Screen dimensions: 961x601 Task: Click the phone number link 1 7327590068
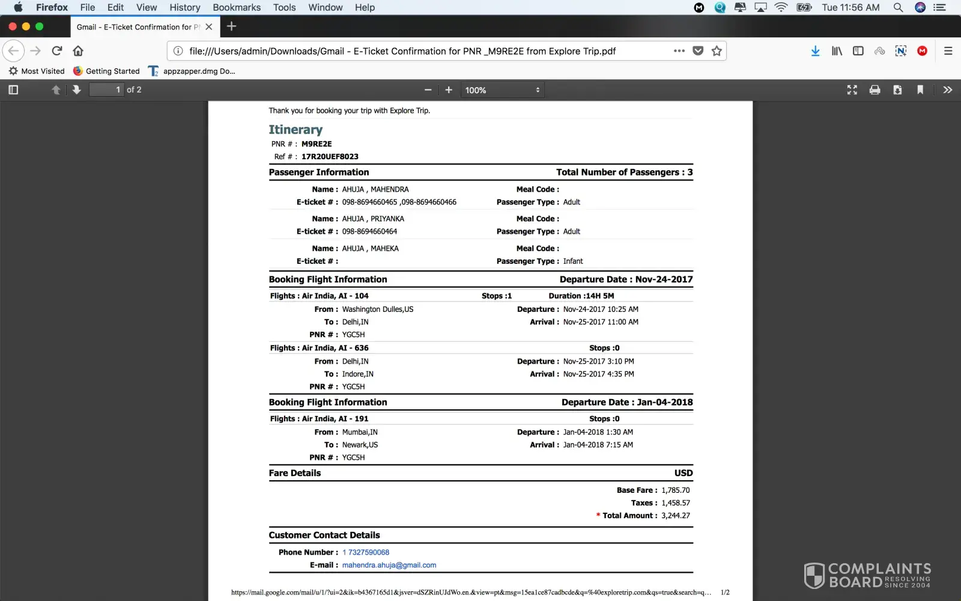click(x=366, y=552)
